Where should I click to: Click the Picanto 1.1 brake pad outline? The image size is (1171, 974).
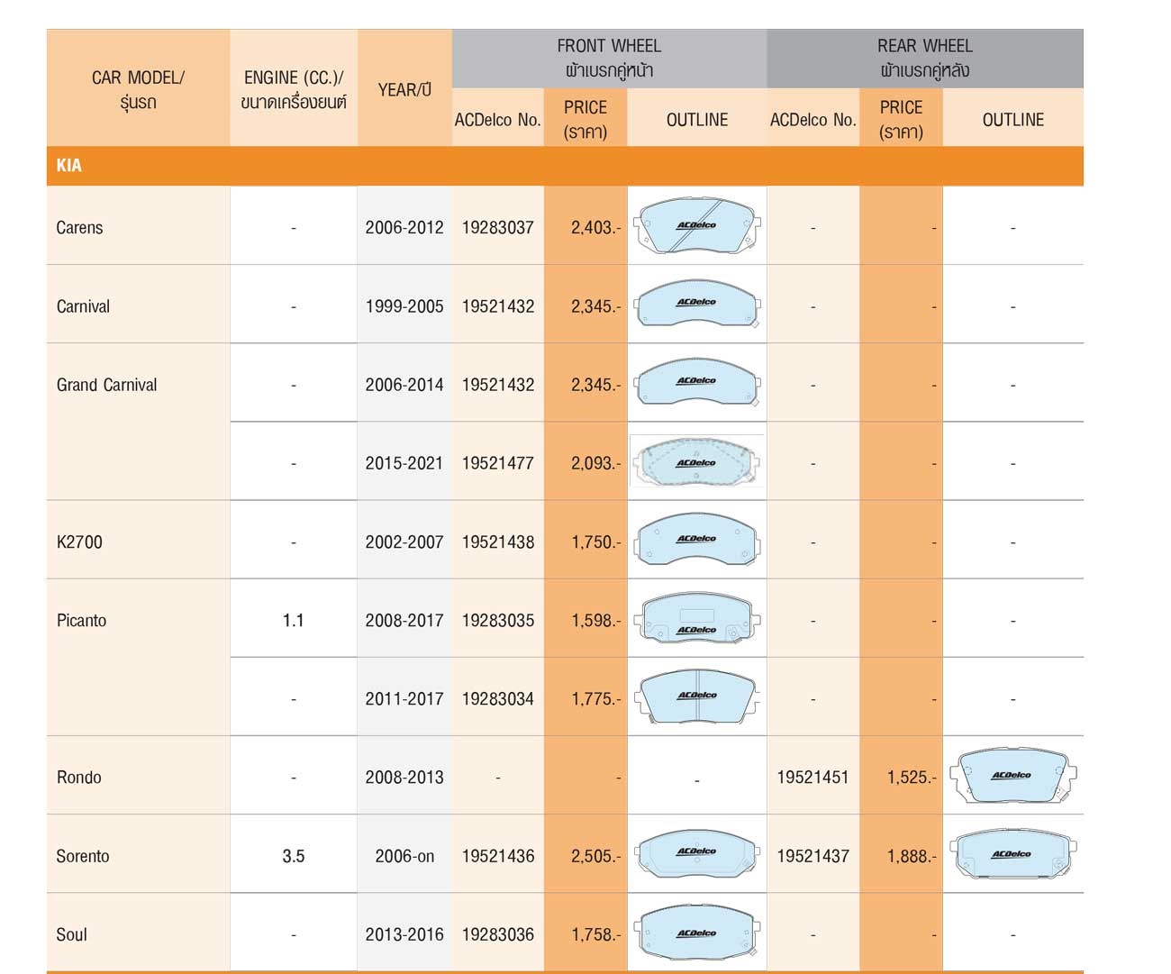coord(697,619)
